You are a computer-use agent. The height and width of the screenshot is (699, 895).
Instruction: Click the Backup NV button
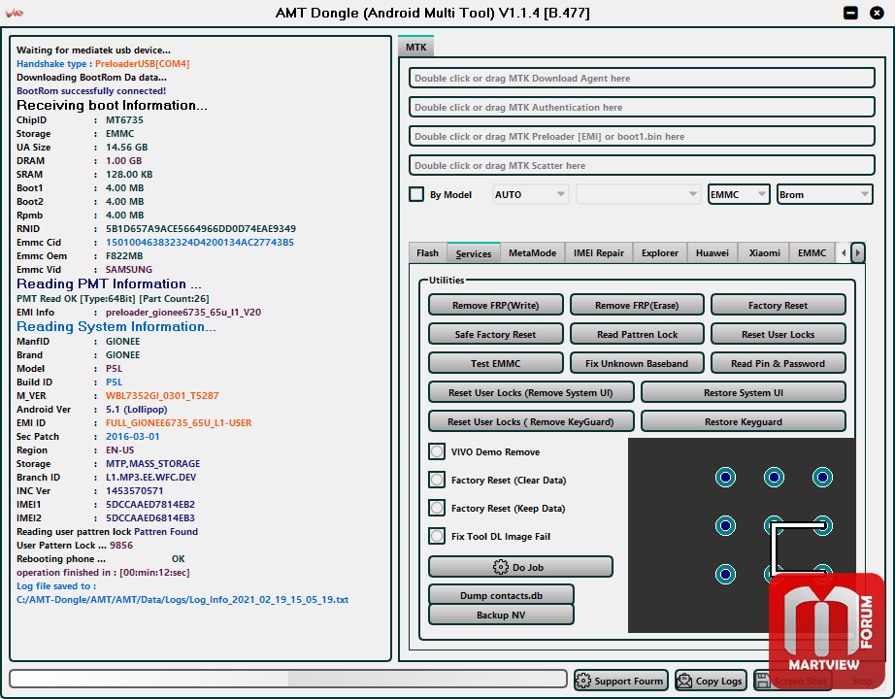tap(501, 615)
